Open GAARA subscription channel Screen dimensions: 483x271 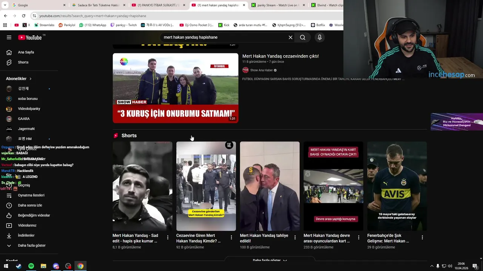pyautogui.click(x=23, y=119)
